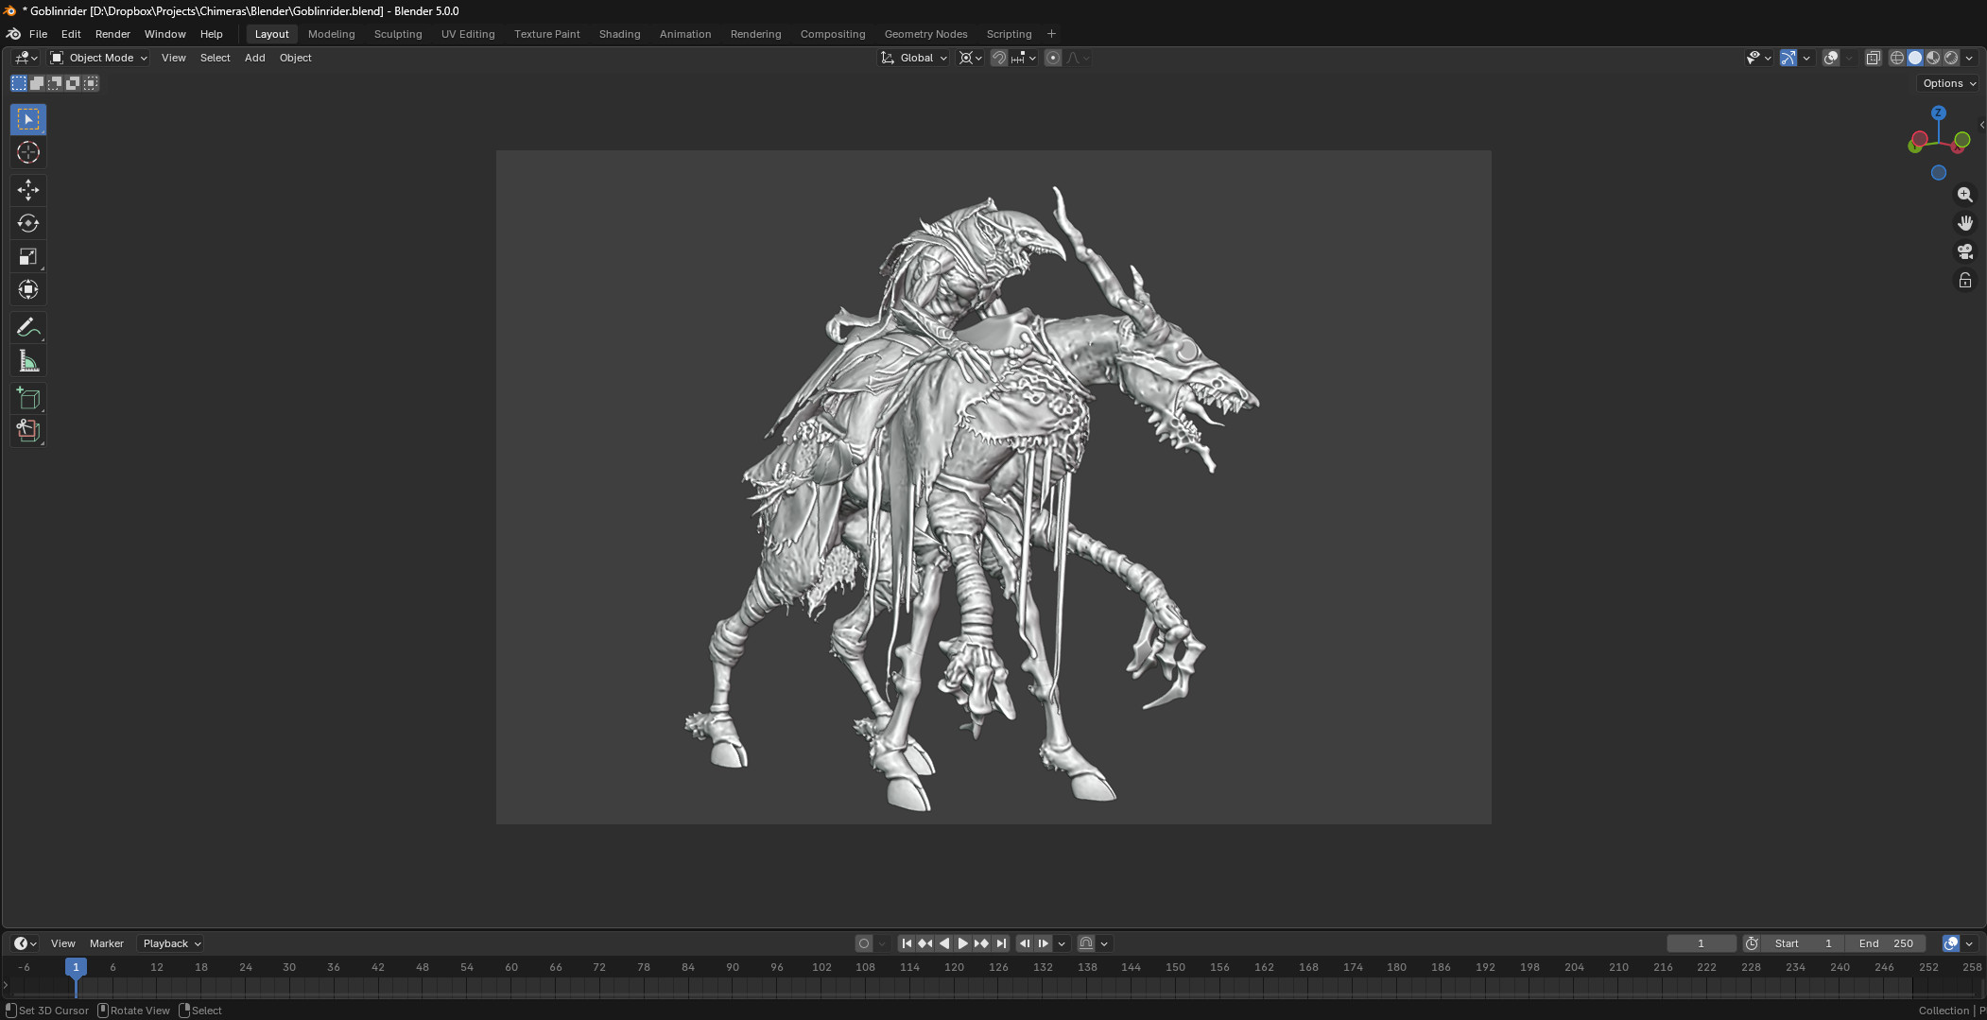Open the transform pivot point dropdown
Viewport: 1987px width, 1020px height.
tap(971, 59)
